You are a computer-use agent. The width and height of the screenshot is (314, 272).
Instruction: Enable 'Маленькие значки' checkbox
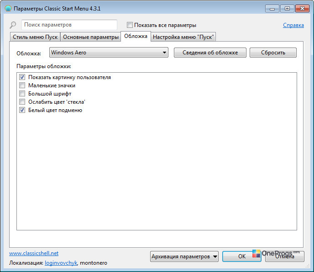(x=22, y=85)
